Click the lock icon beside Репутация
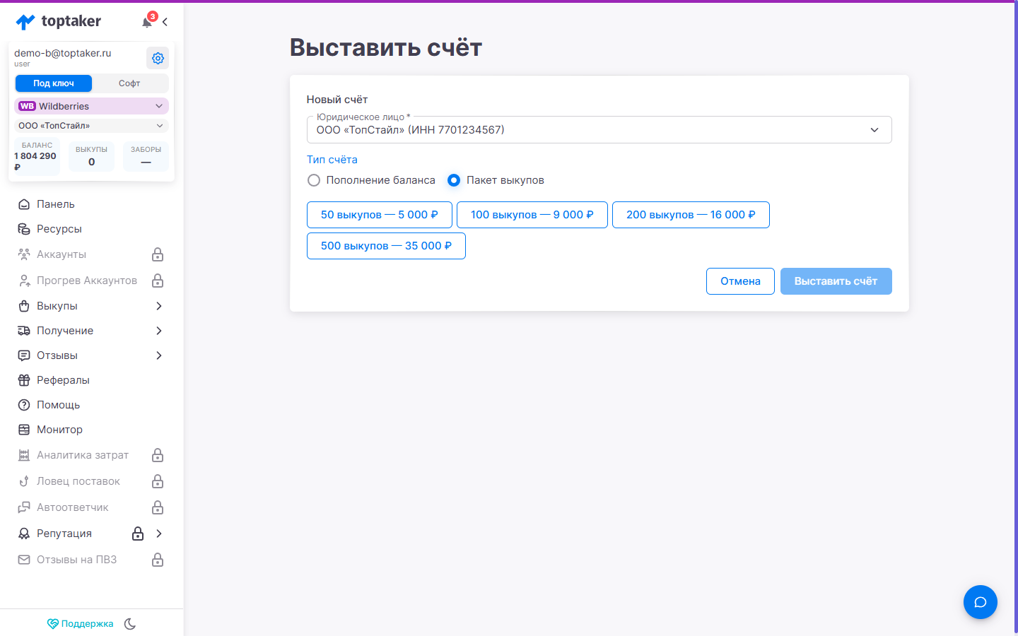The image size is (1018, 636). coord(138,534)
